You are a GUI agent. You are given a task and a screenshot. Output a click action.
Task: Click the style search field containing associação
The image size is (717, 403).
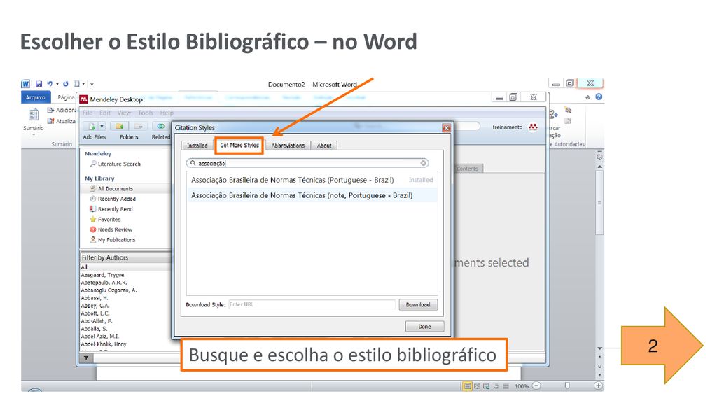pos(307,163)
